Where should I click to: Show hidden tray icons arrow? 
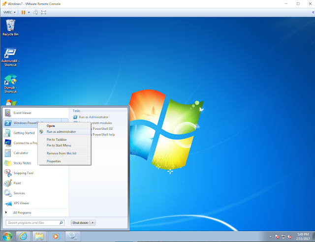270,237
